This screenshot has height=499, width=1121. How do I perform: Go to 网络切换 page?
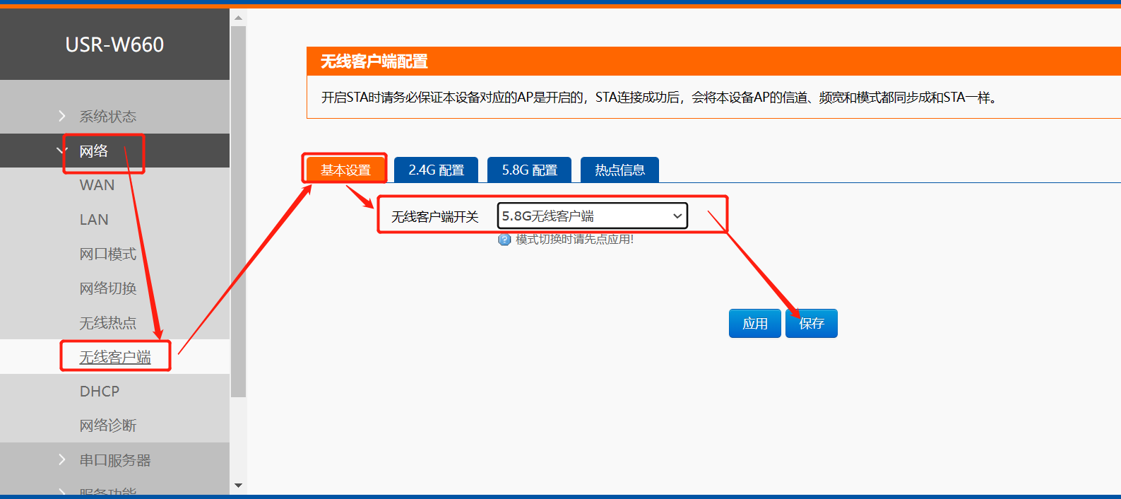pyautogui.click(x=107, y=288)
